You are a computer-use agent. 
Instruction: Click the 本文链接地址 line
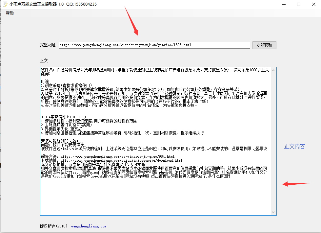[x=93, y=164]
